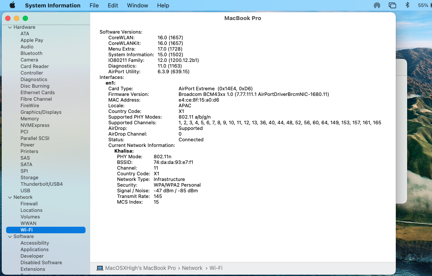The height and width of the screenshot is (276, 432).
Task: Select SPI in the sidebar
Action: (24, 171)
